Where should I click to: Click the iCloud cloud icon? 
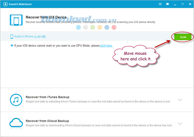tap(16, 123)
